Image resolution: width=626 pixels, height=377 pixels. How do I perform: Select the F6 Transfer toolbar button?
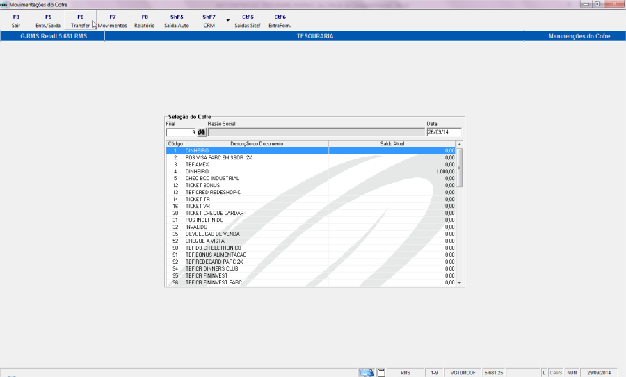(80, 21)
